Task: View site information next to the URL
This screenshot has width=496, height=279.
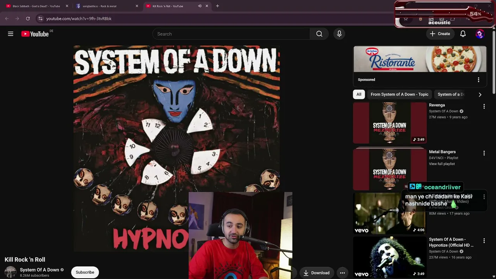Action: pyautogui.click(x=40, y=19)
